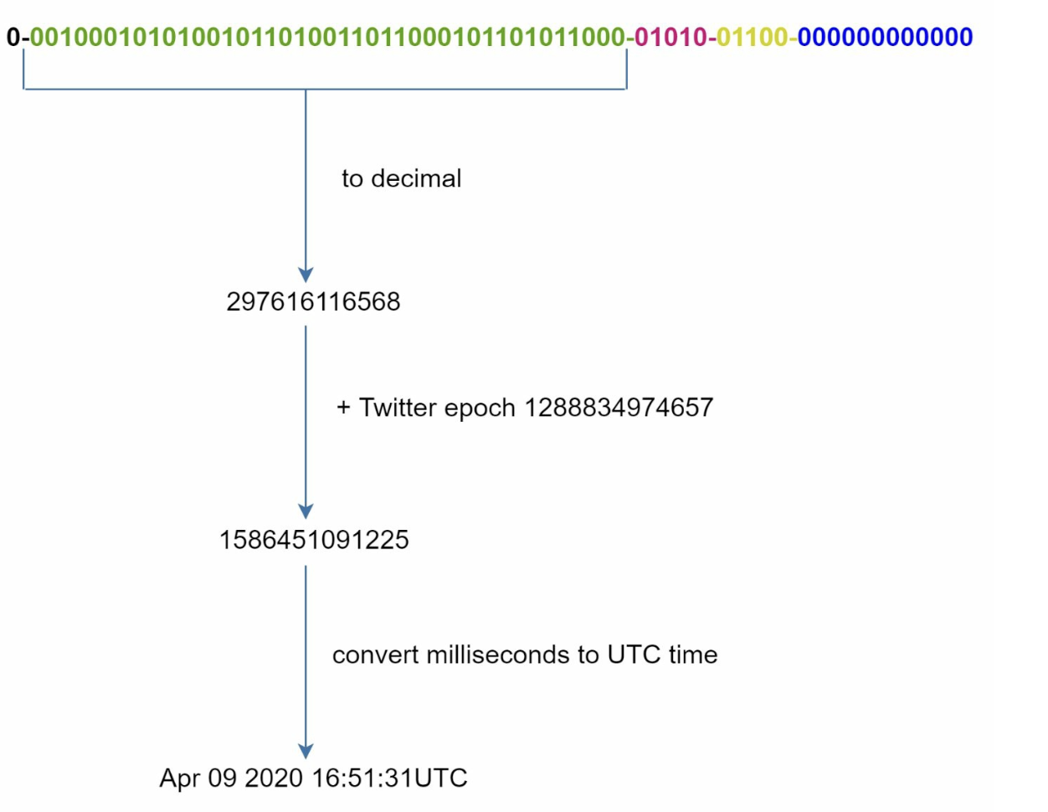
Task: Click the word "convert" in the label
Action: click(375, 655)
